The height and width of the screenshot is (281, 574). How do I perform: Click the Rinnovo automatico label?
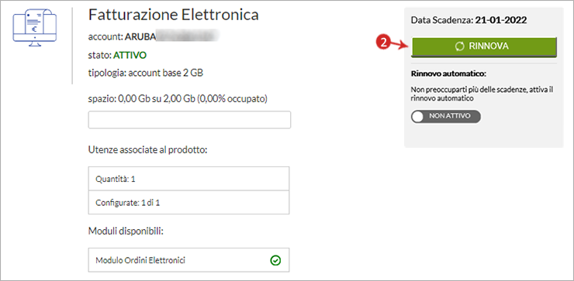point(448,74)
